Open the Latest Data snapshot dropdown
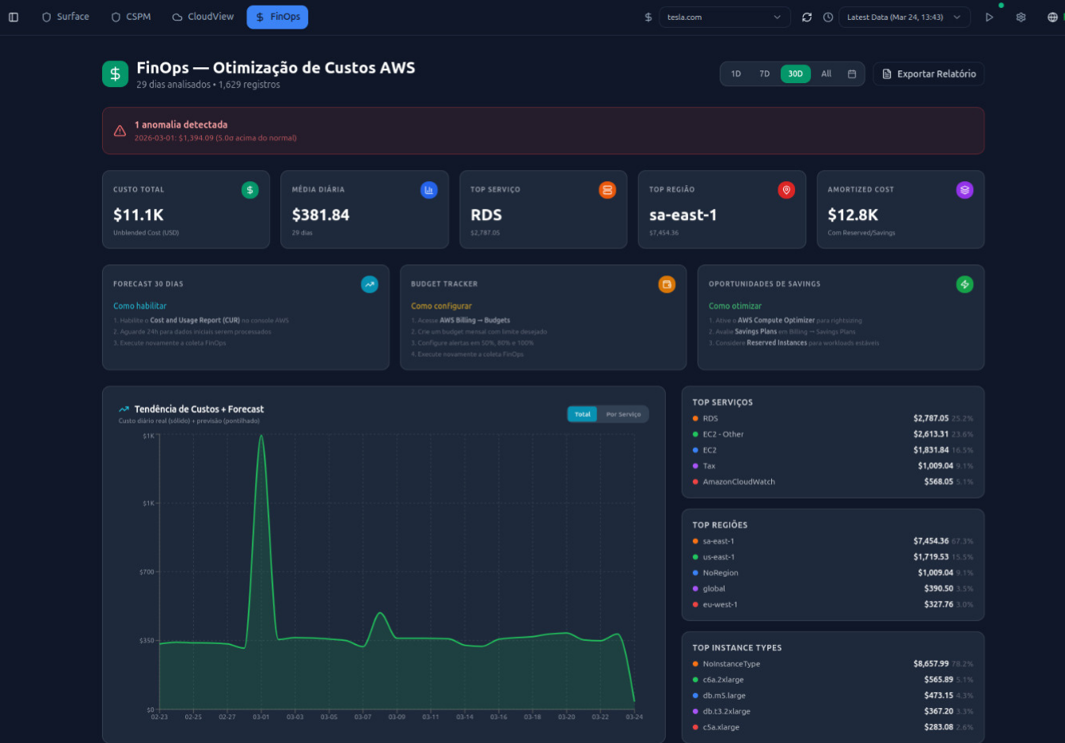Image resolution: width=1065 pixels, height=743 pixels. point(903,17)
